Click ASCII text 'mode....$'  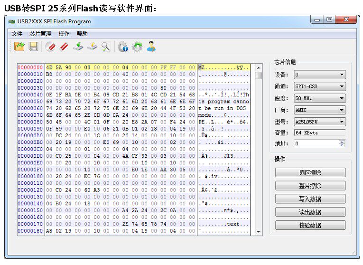[213, 115]
